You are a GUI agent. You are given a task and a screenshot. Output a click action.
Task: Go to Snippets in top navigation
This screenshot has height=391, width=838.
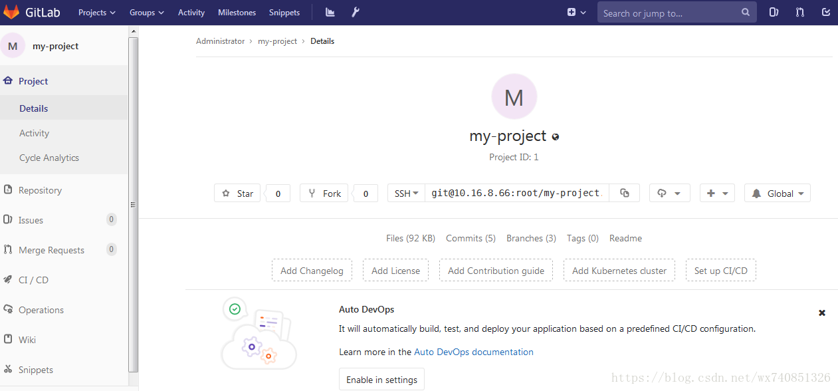284,13
